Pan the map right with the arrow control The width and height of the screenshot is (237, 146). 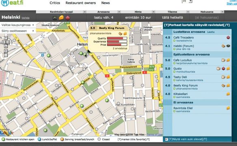click(x=8, y=42)
